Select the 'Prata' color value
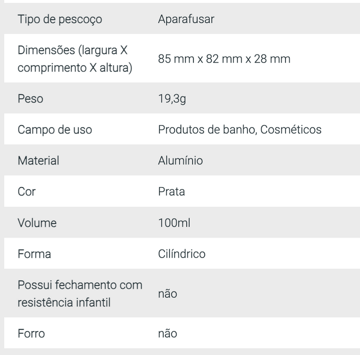Image resolution: width=360 pixels, height=355 pixels. tap(171, 191)
